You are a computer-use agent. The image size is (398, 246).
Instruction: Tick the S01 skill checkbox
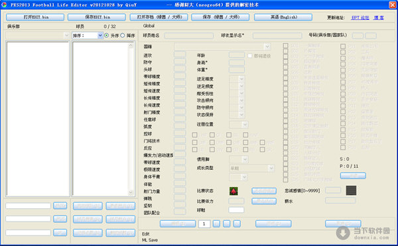coord(285,46)
